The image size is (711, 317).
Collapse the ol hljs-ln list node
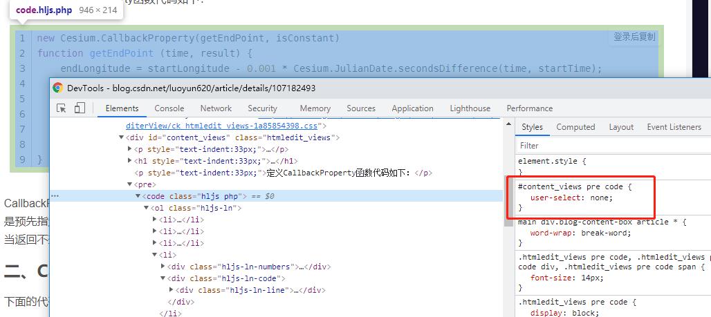pyautogui.click(x=146, y=209)
